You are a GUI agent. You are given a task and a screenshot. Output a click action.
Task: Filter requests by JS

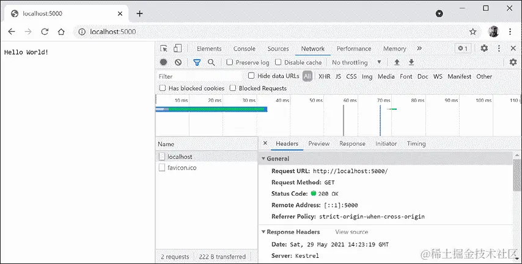pos(338,76)
